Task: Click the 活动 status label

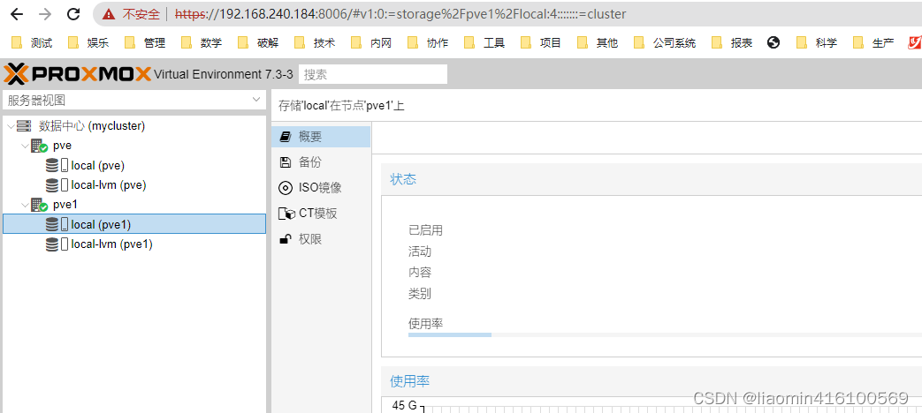Action: click(420, 252)
